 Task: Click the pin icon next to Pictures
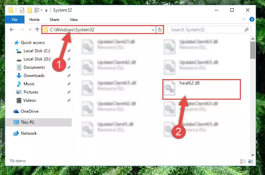[69, 92]
